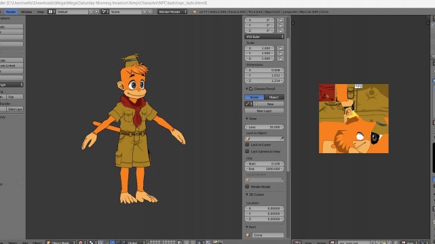Image resolution: width=435 pixels, height=244 pixels.
Task: Open the Global orientation dropdown
Action: 135,243
